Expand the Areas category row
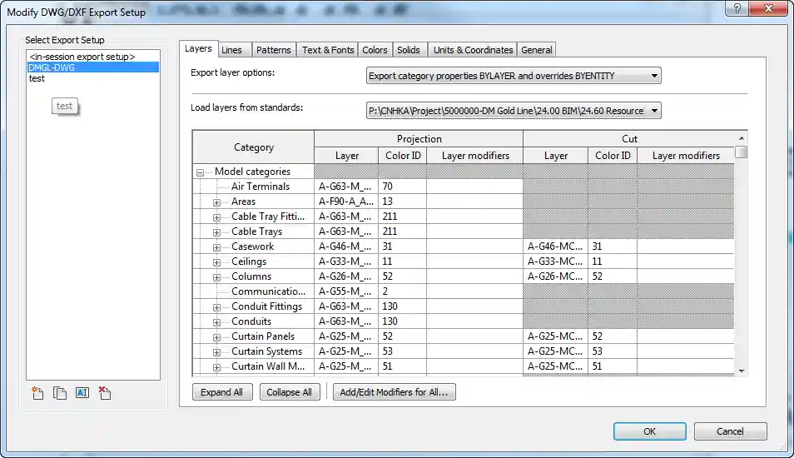 [x=216, y=202]
